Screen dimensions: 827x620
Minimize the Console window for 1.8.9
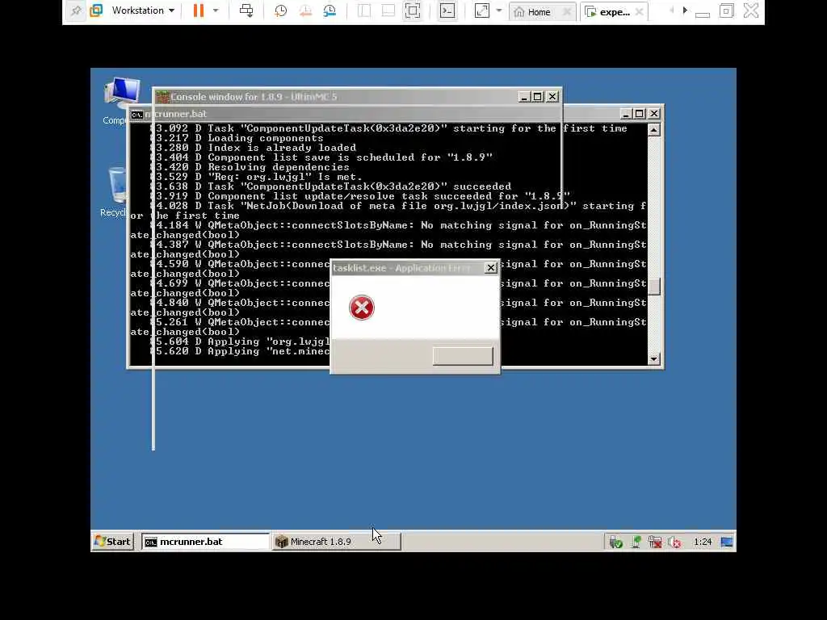[523, 97]
